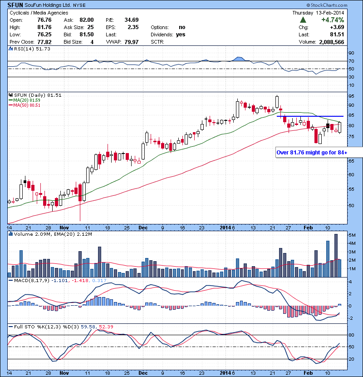
Task: Click the 55 price axis label
Action: [351, 189]
